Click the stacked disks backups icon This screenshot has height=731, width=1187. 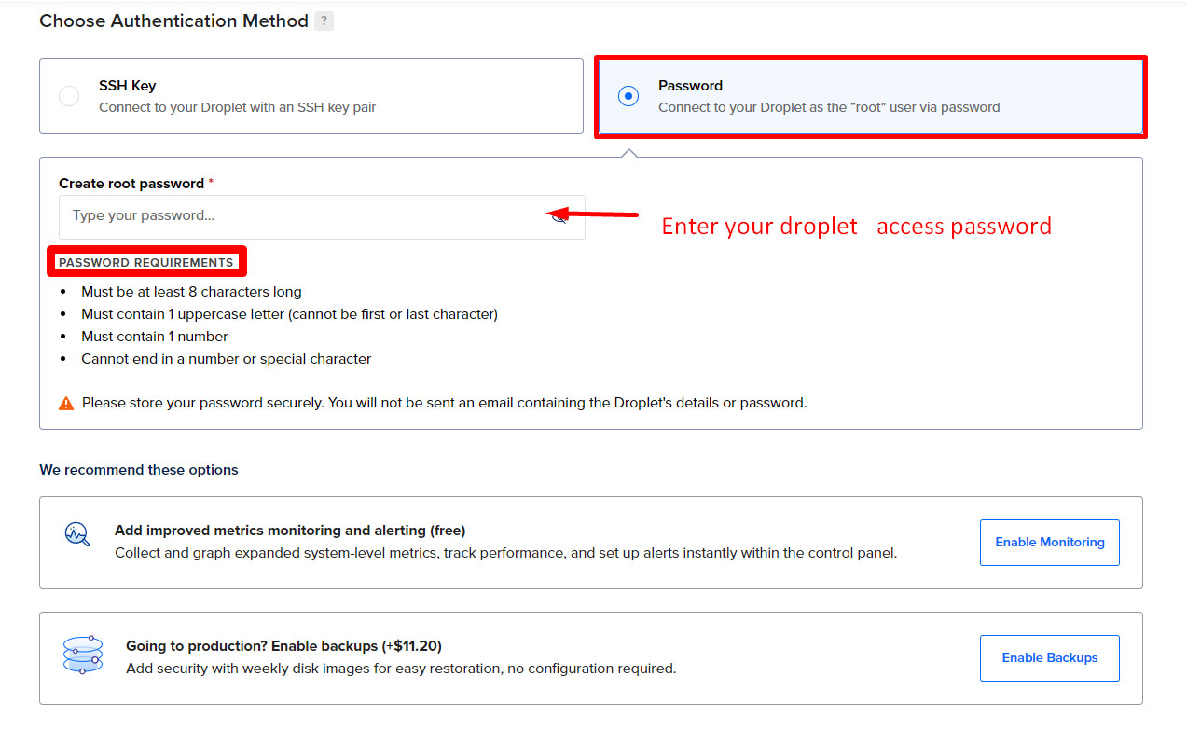(83, 655)
